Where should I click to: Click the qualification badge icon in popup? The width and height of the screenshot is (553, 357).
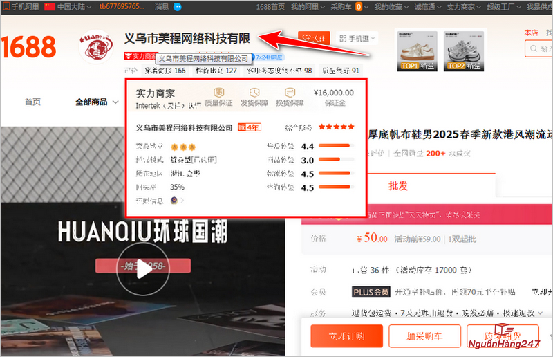point(174,200)
